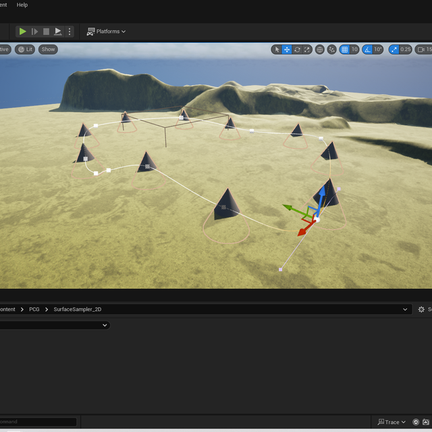Select spline tangent handle at lower end
Image resolution: width=432 pixels, height=432 pixels.
pos(281,269)
